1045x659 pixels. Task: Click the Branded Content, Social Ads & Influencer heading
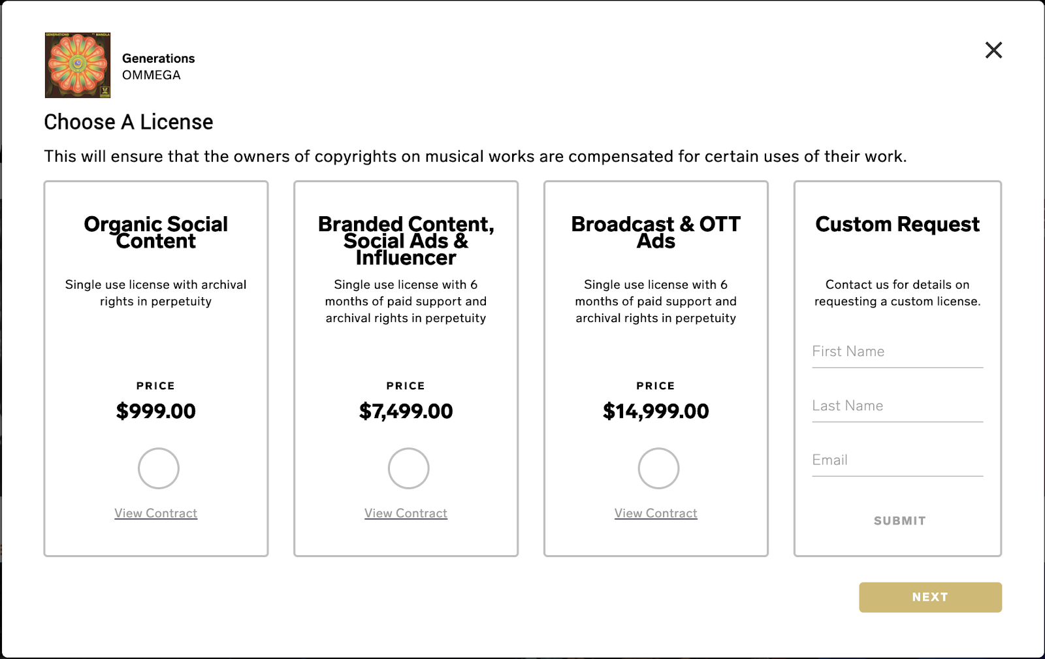406,241
